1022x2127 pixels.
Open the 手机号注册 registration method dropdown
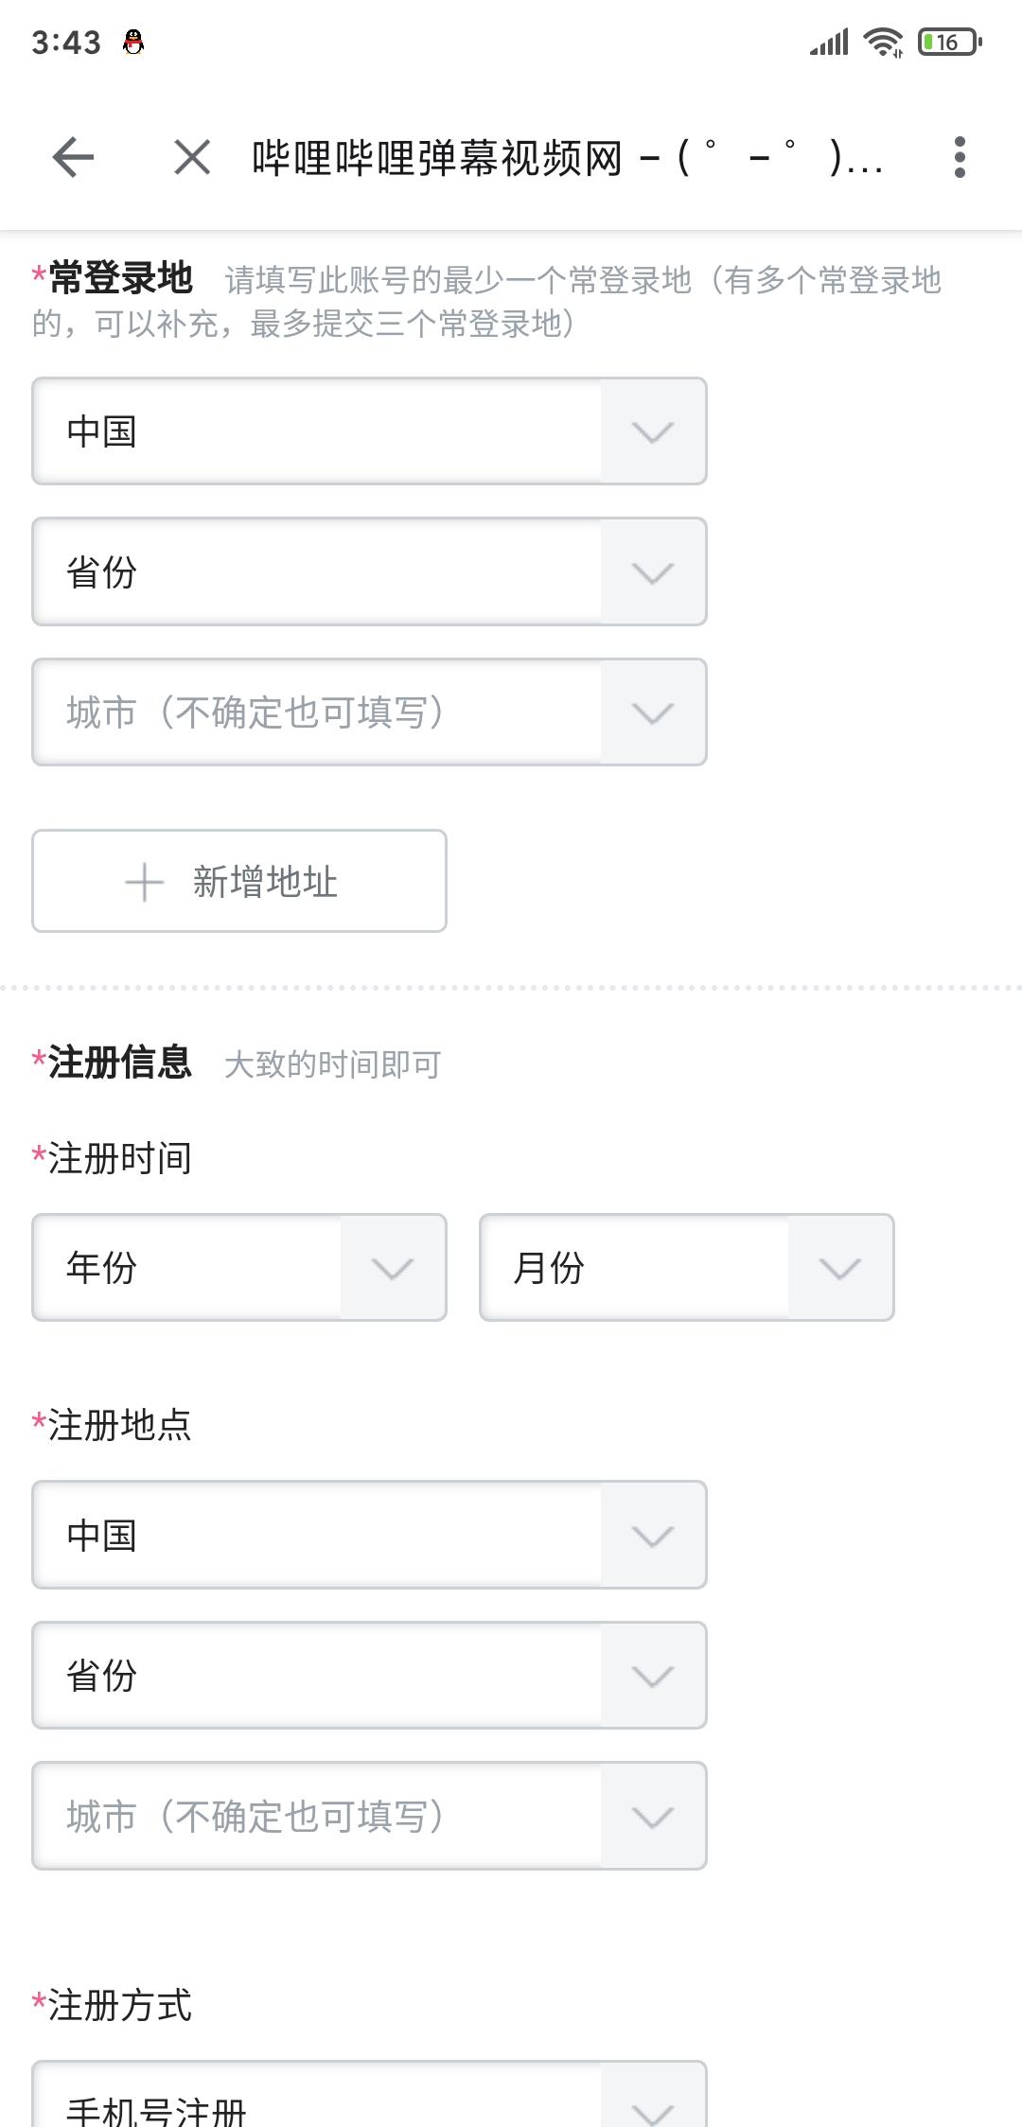pos(369,2094)
